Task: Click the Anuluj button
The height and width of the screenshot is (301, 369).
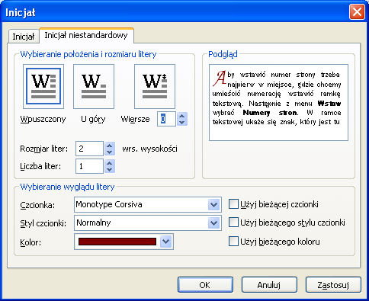Action: (x=269, y=285)
